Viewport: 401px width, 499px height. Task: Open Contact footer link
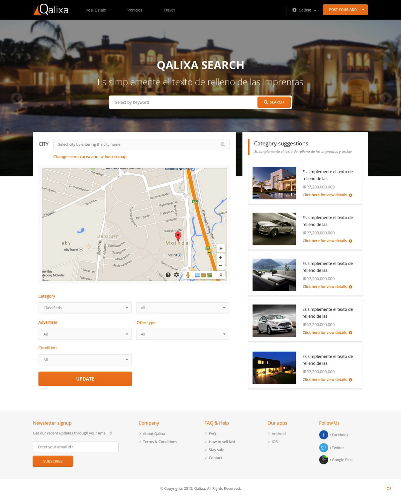pyautogui.click(x=215, y=458)
